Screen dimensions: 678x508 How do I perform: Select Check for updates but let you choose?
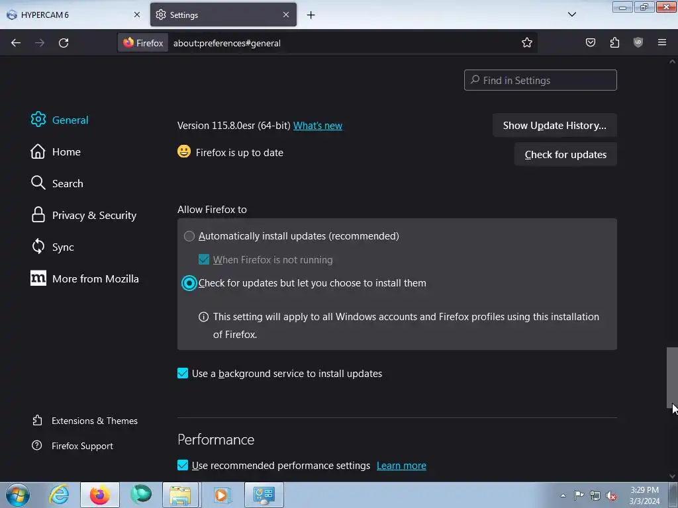(x=189, y=283)
